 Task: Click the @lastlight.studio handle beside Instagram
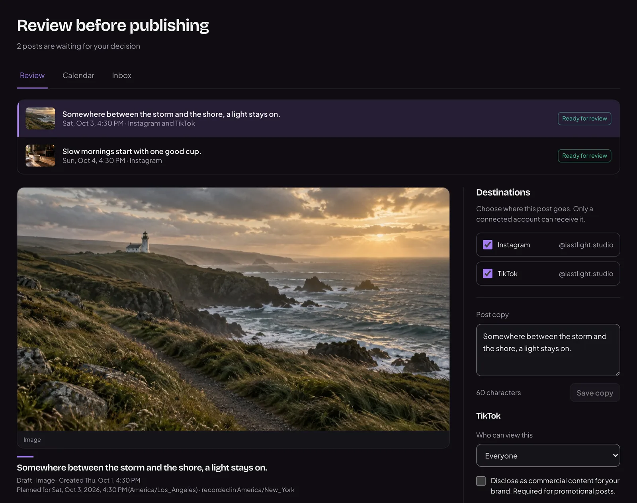pyautogui.click(x=586, y=245)
